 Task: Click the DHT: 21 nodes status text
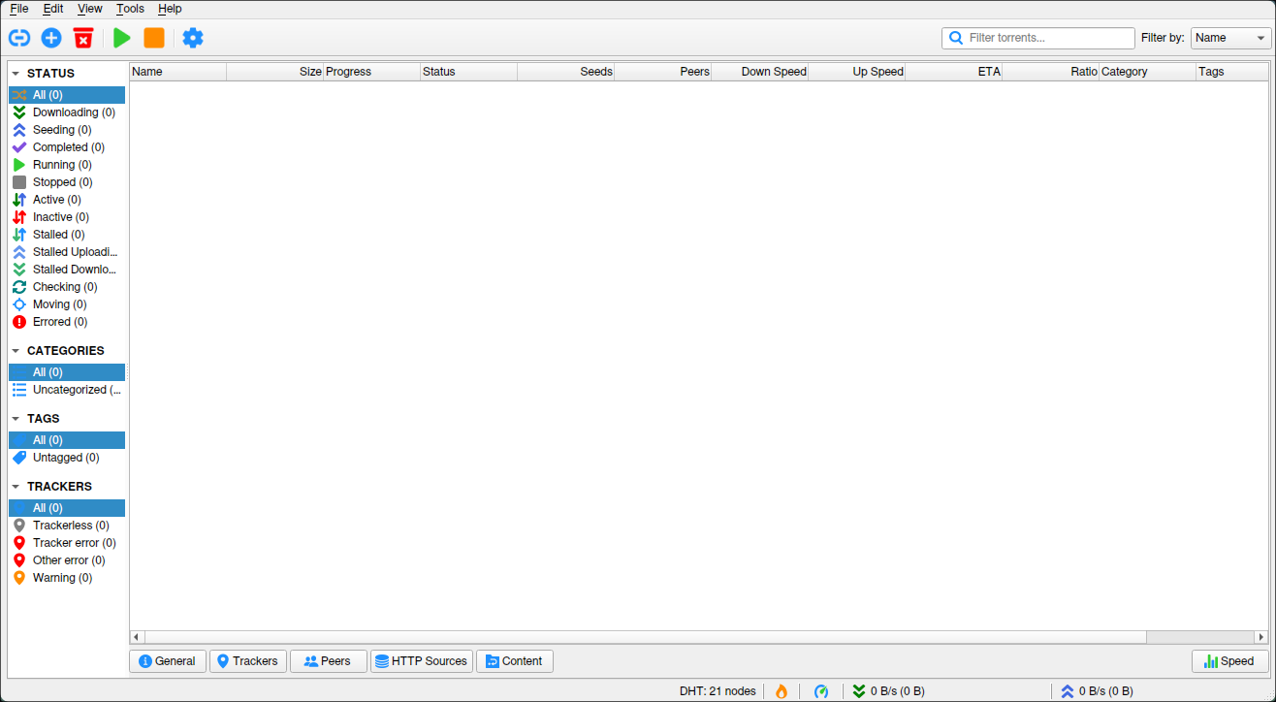tap(718, 691)
